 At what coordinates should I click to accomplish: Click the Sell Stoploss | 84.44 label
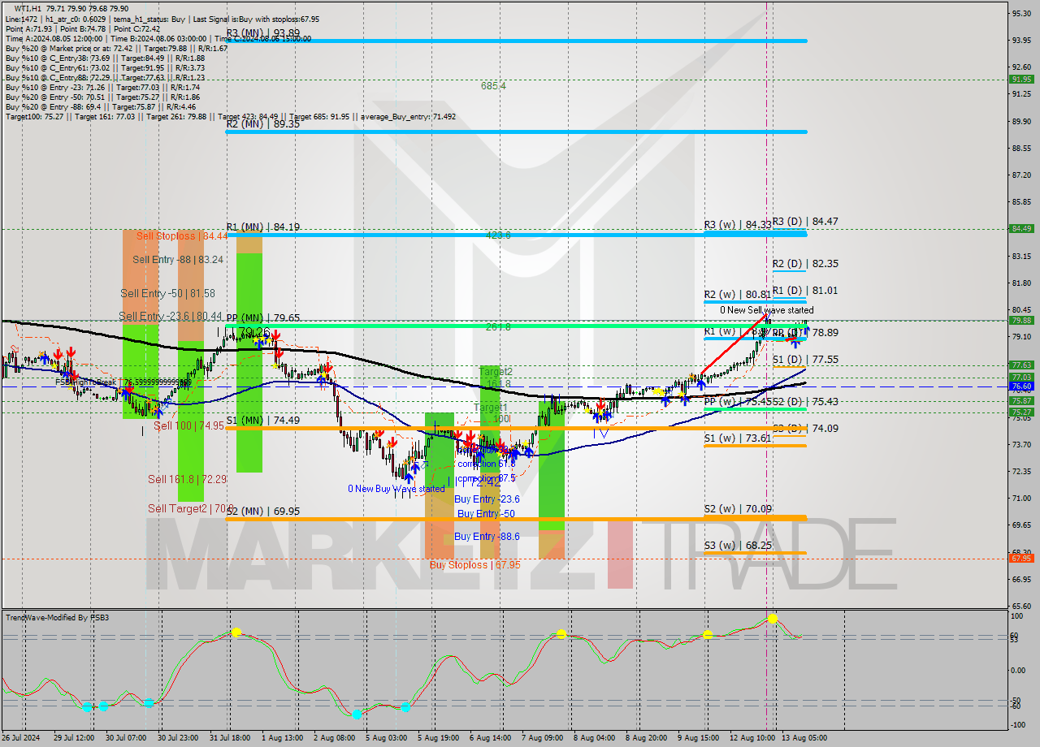[x=182, y=236]
